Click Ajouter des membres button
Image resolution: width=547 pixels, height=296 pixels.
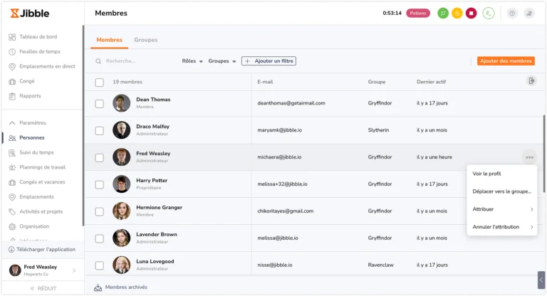(506, 61)
